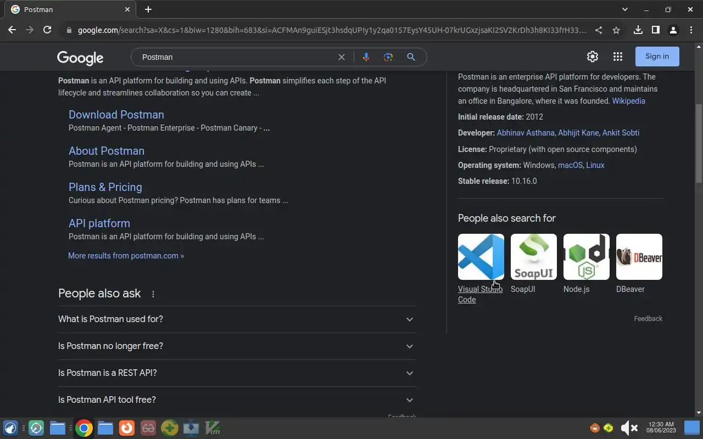Open a new browser tab
703x439 pixels.
[148, 9]
